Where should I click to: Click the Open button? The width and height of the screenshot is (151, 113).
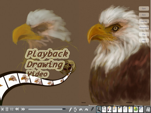click(144, 8)
